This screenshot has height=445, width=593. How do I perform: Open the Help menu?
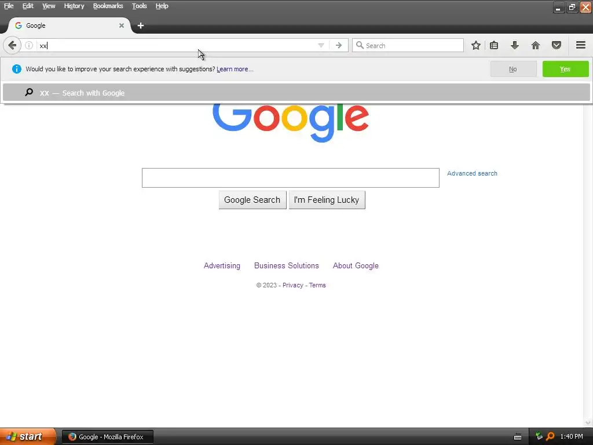pyautogui.click(x=162, y=6)
